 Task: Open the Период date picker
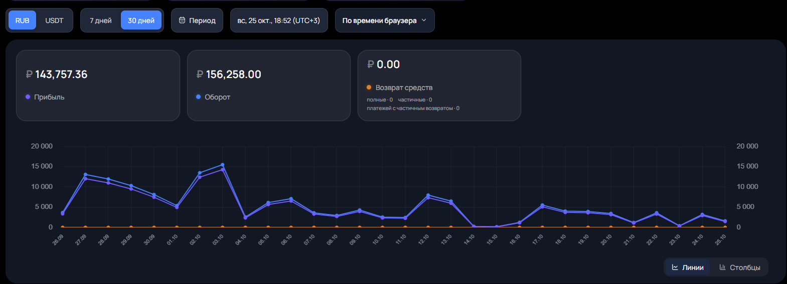[197, 20]
